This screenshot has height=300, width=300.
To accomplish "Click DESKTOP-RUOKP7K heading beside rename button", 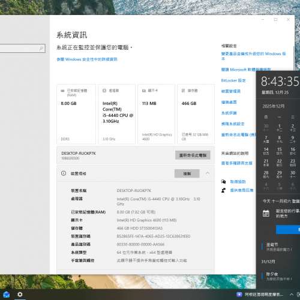I will [79, 153].
